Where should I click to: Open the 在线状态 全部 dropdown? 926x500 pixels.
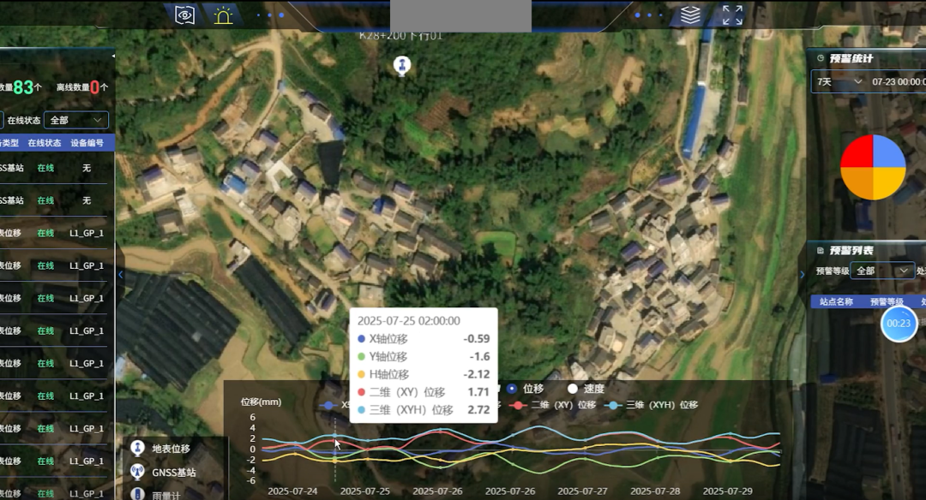point(76,120)
